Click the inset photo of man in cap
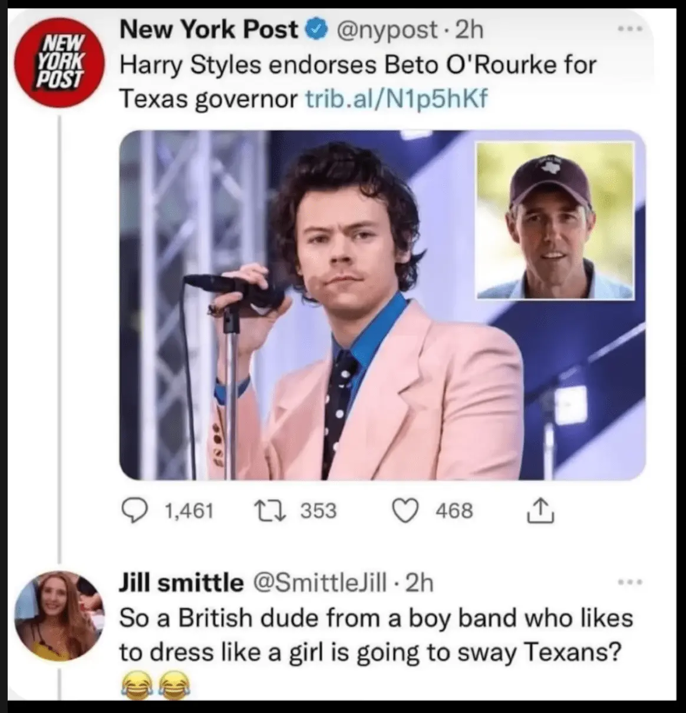 [x=555, y=220]
